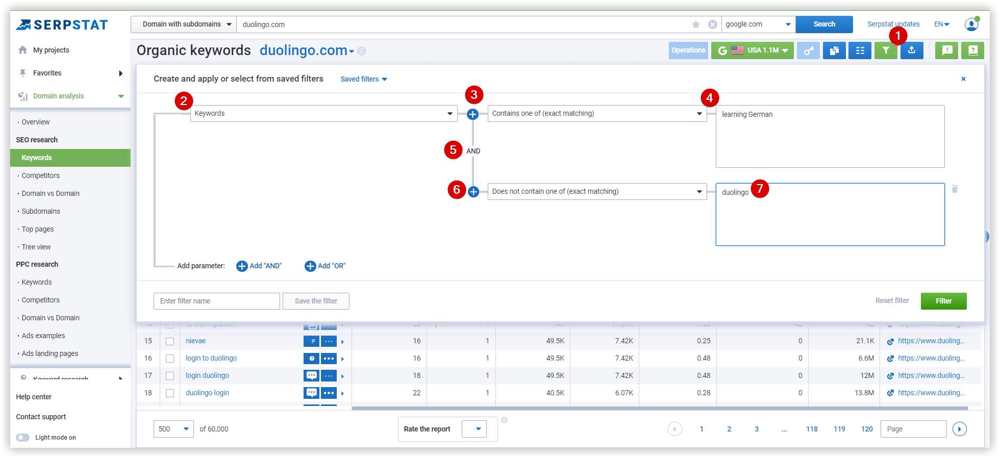Click the export upload toolbar icon
Image resolution: width=1000 pixels, height=458 pixels.
click(912, 50)
